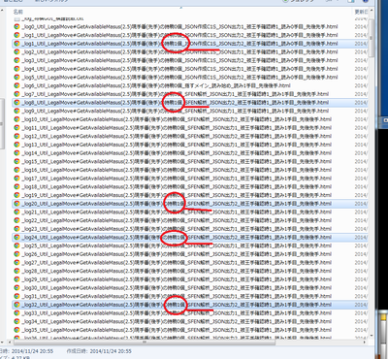Image resolution: width=388 pixels, height=359 pixels.
Task: Select the _log28_Util_LegalMove file name
Action: click(x=177, y=271)
